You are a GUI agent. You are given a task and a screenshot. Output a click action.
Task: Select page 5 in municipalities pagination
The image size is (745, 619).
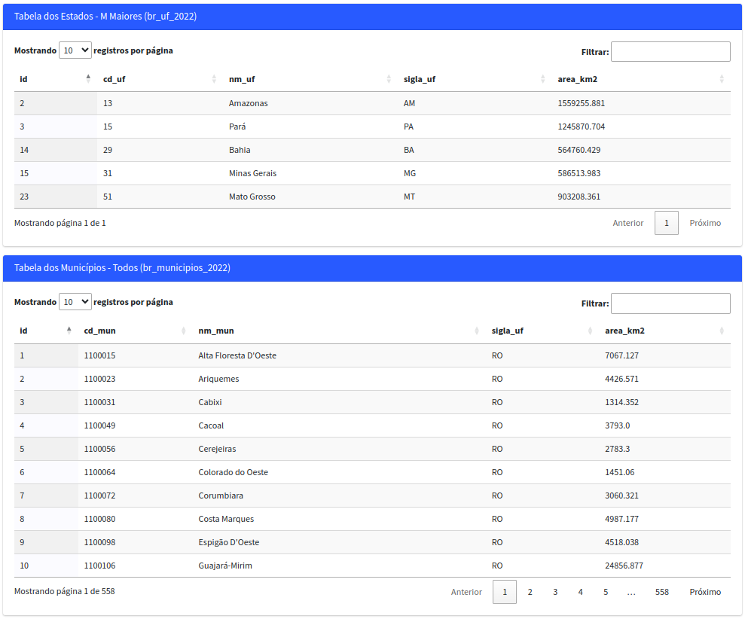pos(606,592)
